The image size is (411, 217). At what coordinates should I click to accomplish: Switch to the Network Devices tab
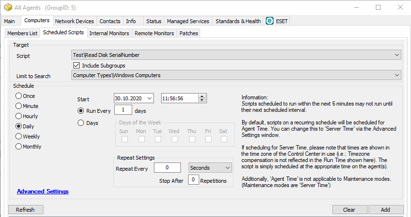click(74, 21)
